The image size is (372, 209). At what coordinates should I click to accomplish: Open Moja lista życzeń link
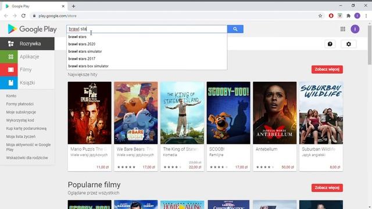(x=21, y=136)
